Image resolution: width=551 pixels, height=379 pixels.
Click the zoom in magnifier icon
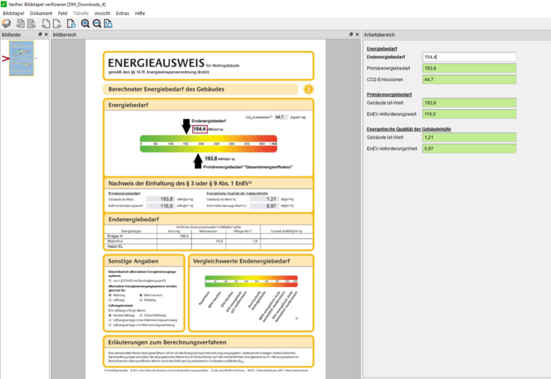85,24
